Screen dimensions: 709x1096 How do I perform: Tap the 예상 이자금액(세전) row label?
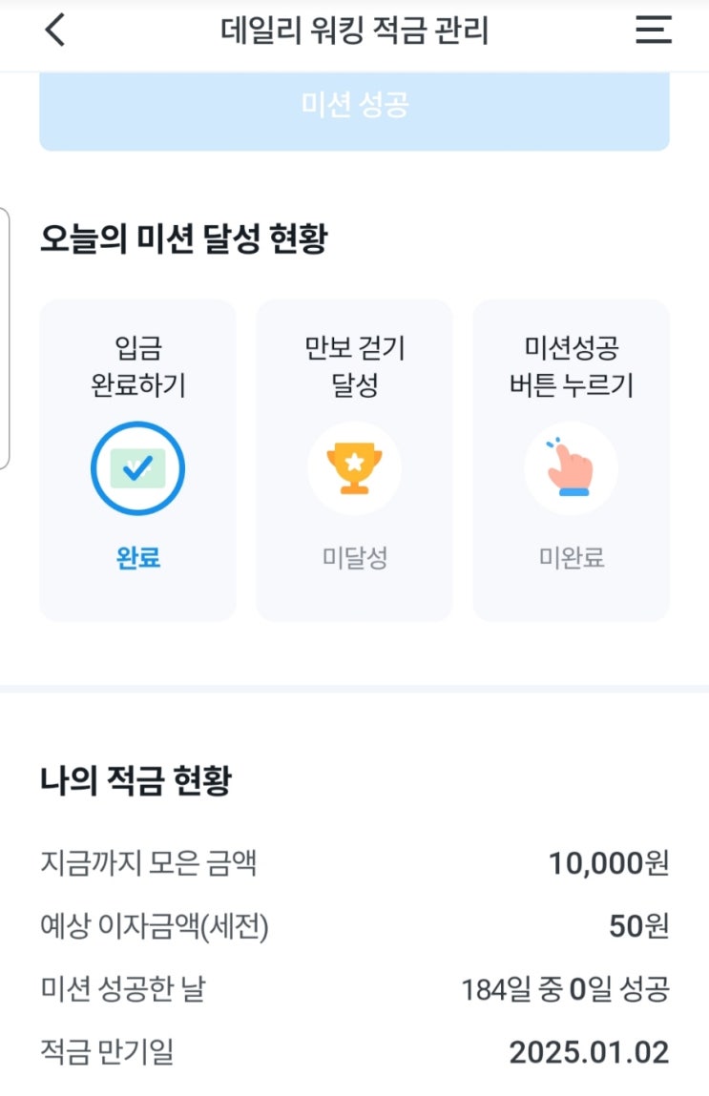pos(155,926)
